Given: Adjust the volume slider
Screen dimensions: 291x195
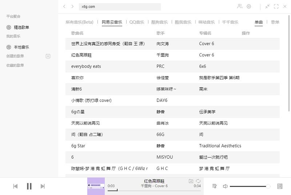Looking at the screenshot, I should [x=250, y=186].
